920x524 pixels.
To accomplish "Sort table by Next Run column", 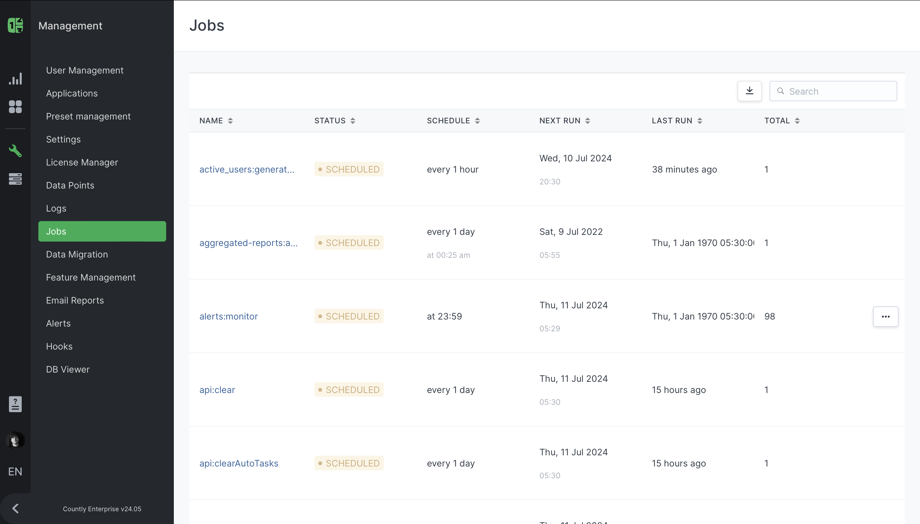I will pos(564,120).
